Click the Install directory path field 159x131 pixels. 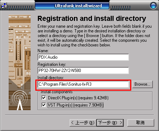tap(83, 84)
